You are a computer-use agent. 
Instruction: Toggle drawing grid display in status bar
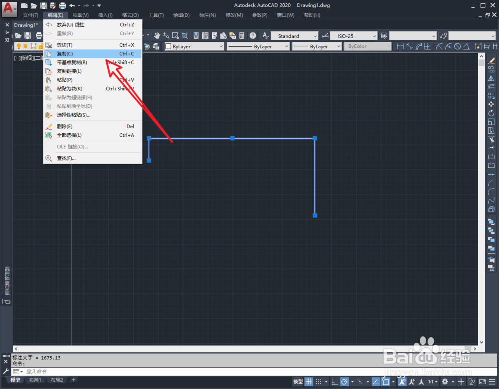309,382
